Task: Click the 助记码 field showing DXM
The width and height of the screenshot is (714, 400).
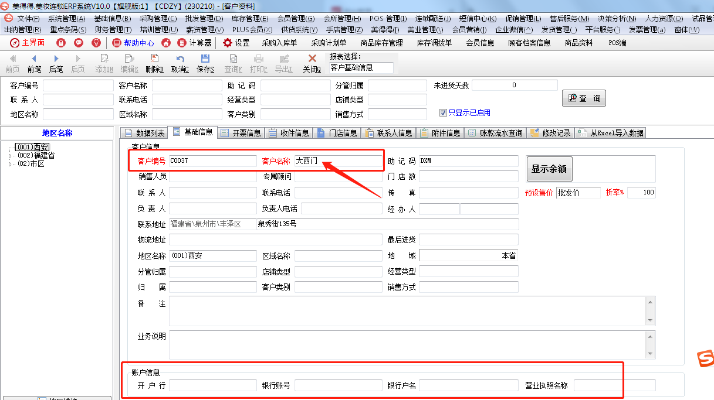Action: coord(469,160)
